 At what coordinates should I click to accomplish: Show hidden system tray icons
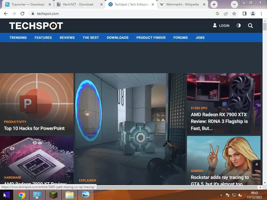pos(221,195)
